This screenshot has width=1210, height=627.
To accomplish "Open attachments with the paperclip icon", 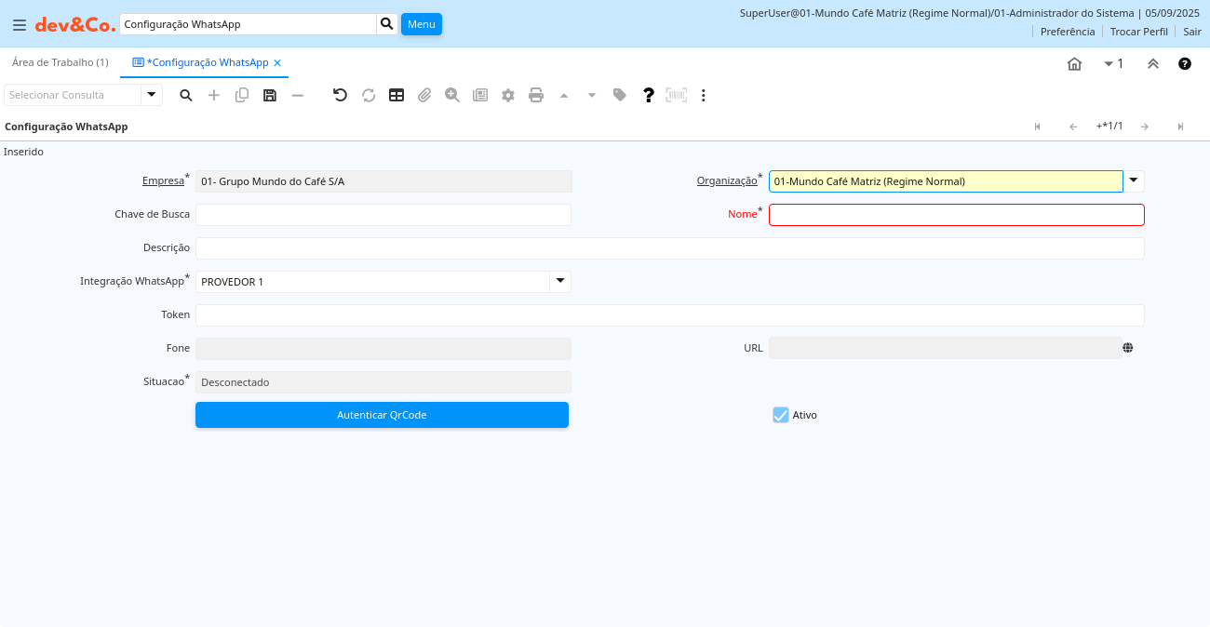I will point(424,95).
